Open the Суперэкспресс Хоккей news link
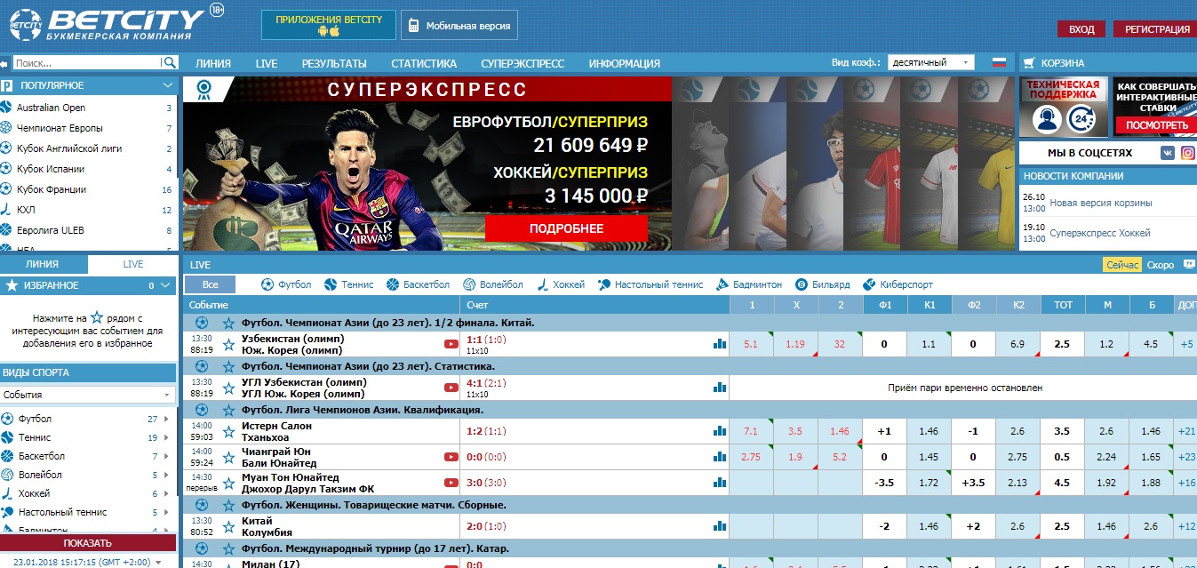The width and height of the screenshot is (1197, 568). [x=1100, y=233]
